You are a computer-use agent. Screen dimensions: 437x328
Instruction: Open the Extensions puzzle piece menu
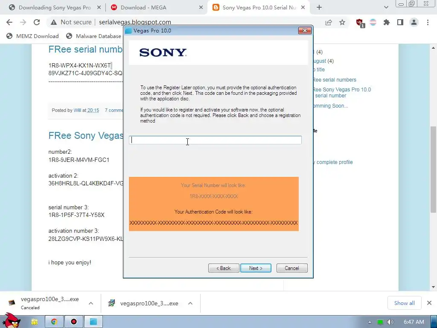pyautogui.click(x=387, y=22)
